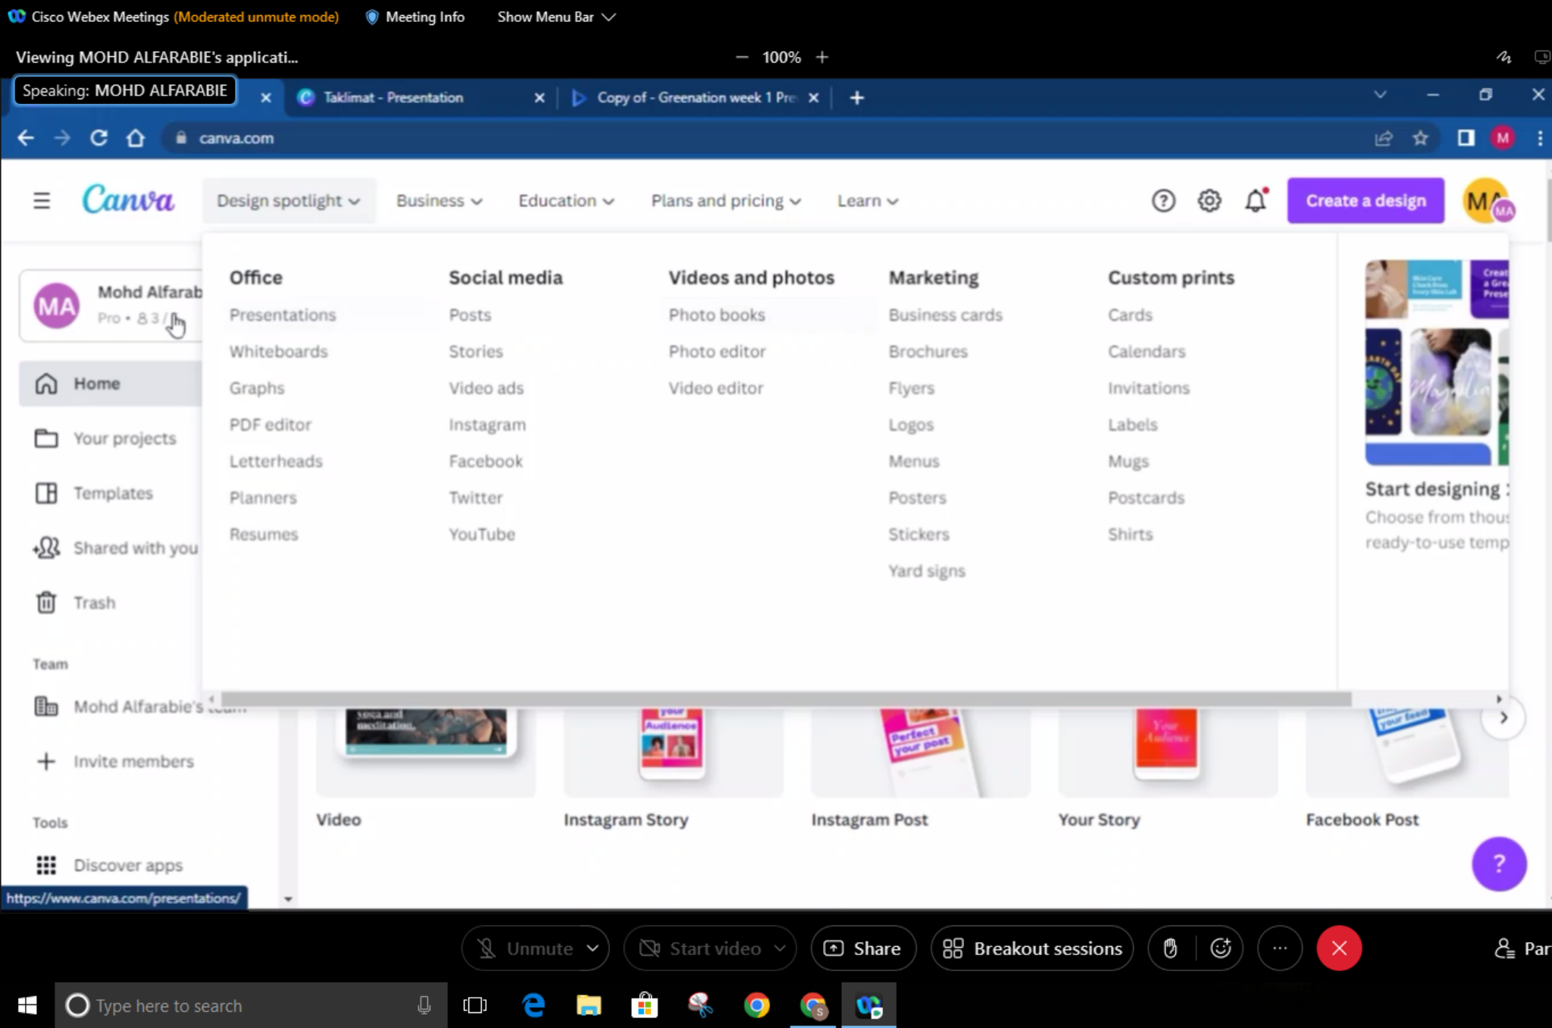Expand Business menu
Screen dimensions: 1552x1028
click(439, 201)
